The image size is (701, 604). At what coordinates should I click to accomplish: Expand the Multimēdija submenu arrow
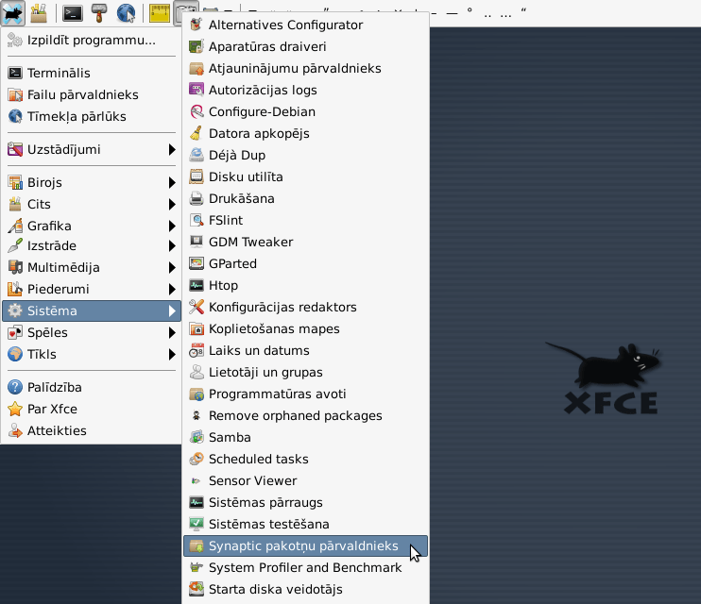172,268
